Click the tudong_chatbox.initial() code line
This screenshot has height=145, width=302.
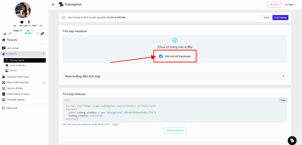(85, 116)
